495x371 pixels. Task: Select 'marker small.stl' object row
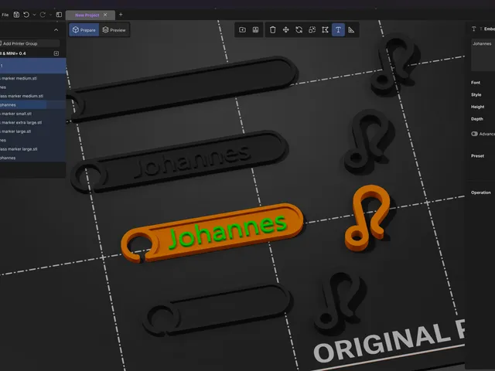tap(32, 114)
